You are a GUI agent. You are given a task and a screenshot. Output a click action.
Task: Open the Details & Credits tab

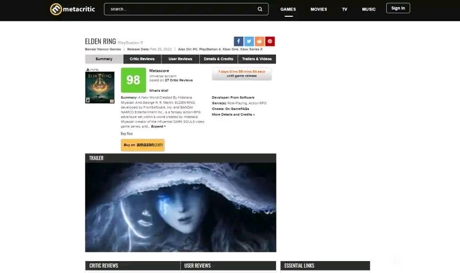218,59
